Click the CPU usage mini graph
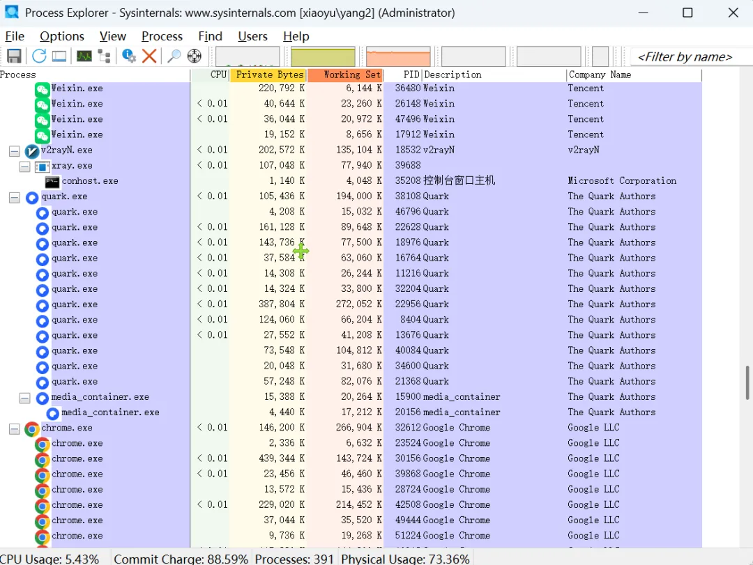753x565 pixels. pyautogui.click(x=248, y=56)
